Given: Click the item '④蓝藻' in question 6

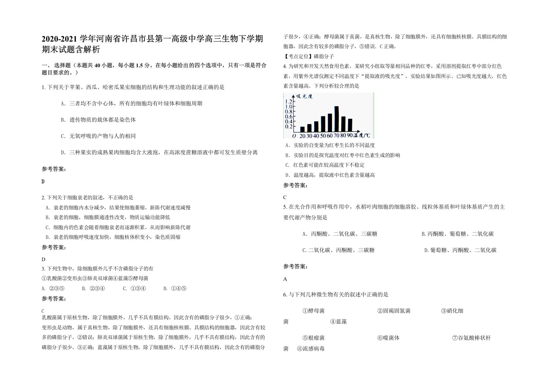Looking at the screenshot, I should [x=338, y=322].
